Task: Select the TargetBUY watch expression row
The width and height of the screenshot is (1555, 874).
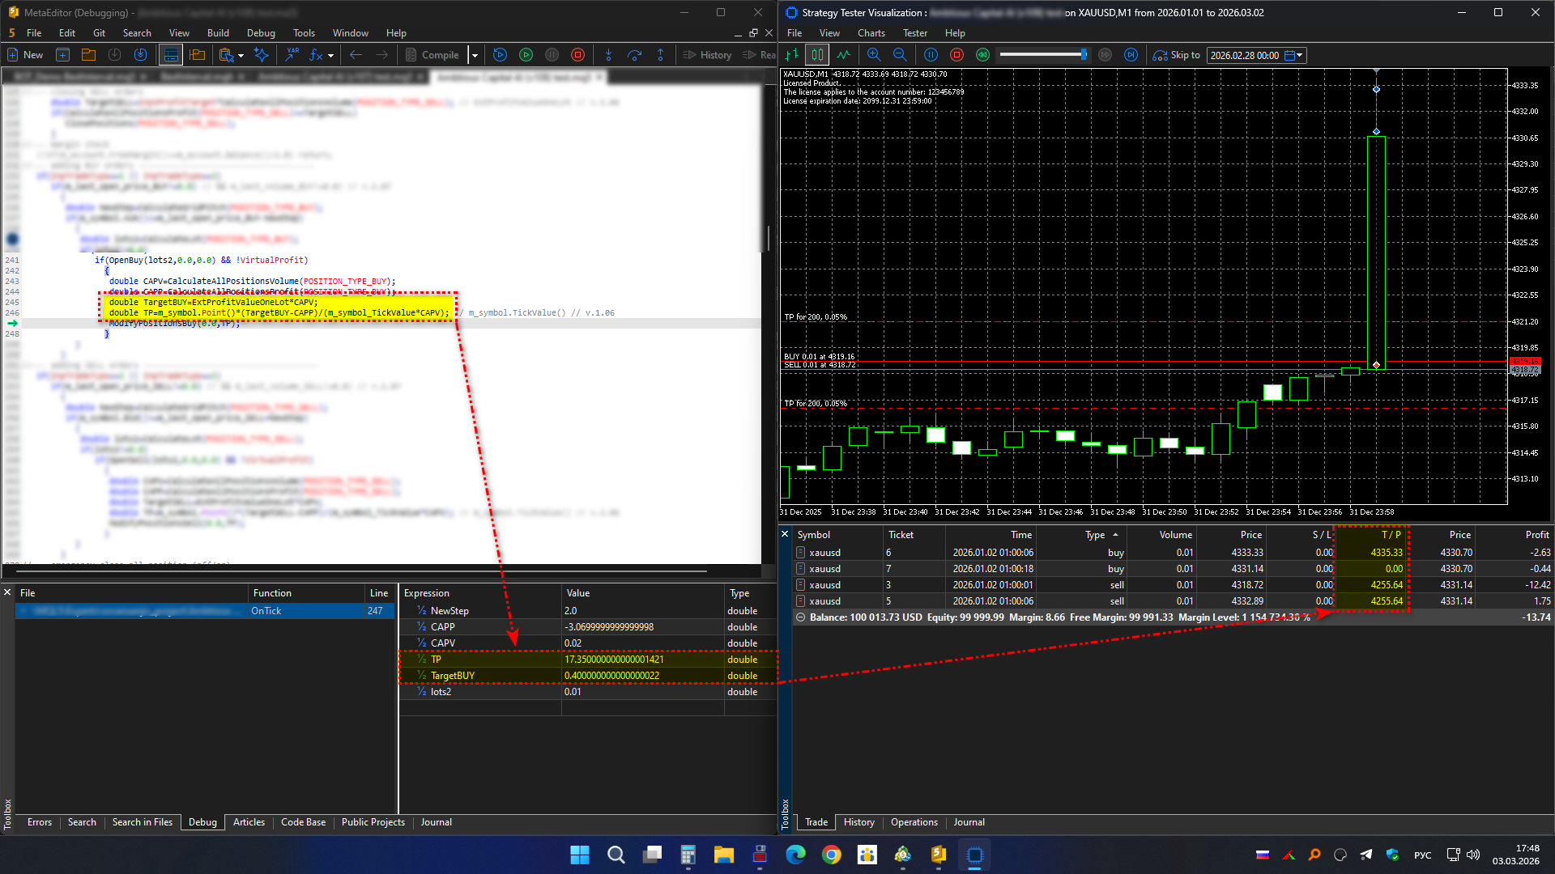Action: coord(452,676)
